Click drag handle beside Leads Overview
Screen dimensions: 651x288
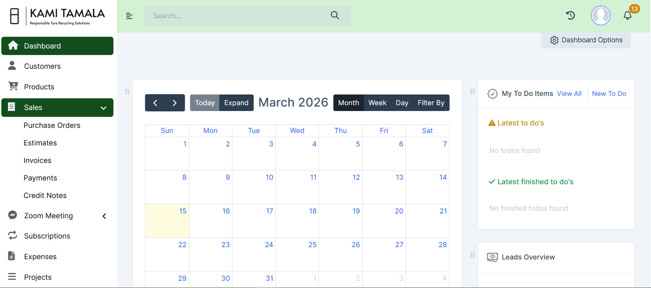[472, 255]
